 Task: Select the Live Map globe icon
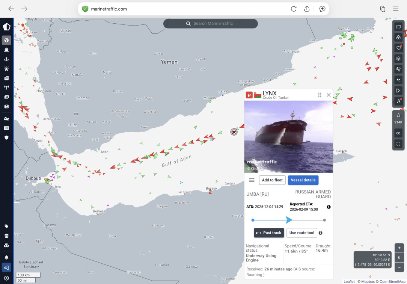pyautogui.click(x=6, y=40)
